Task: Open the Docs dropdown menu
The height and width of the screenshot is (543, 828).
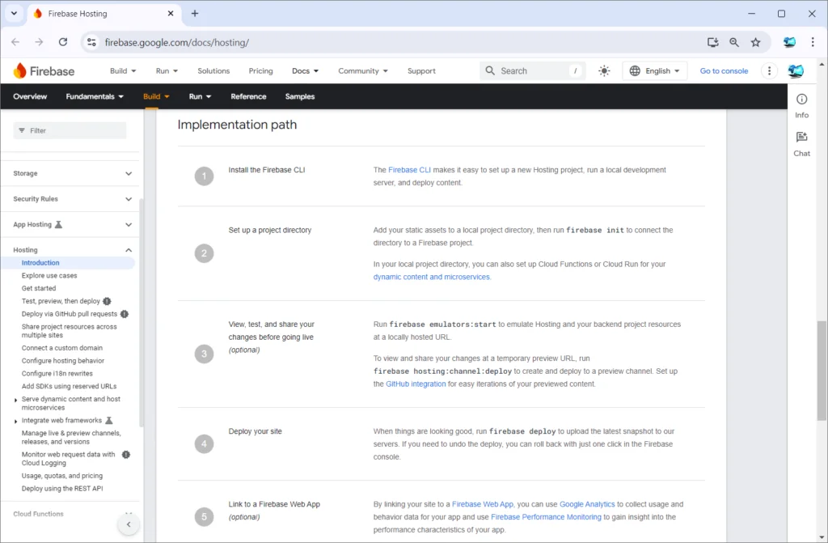Action: (x=305, y=71)
